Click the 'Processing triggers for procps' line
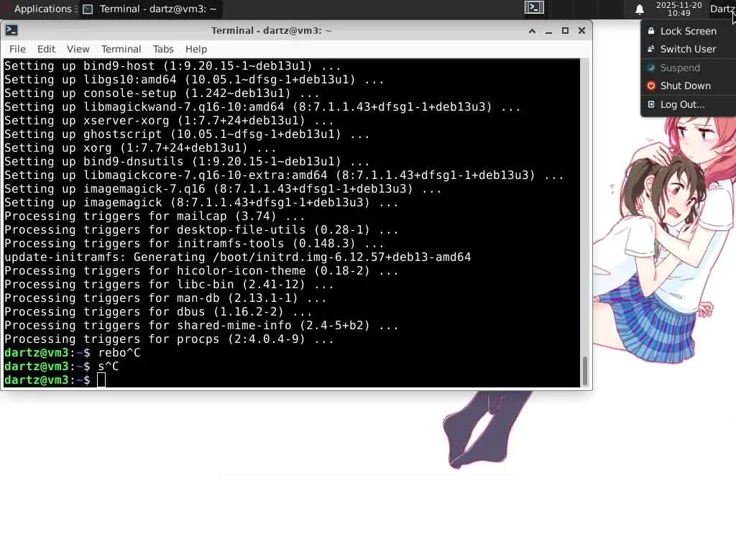 pyautogui.click(x=169, y=339)
